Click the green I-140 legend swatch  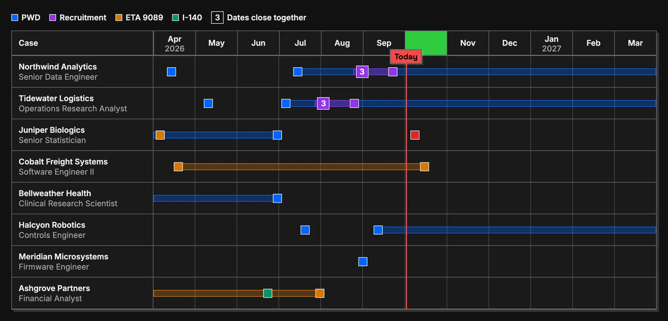pyautogui.click(x=176, y=17)
